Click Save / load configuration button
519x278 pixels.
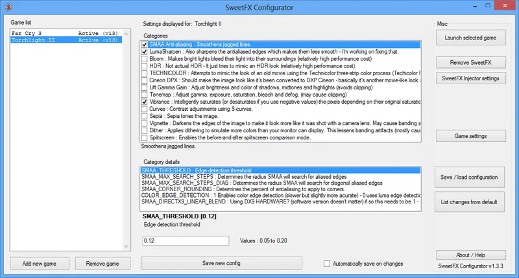[469, 177]
